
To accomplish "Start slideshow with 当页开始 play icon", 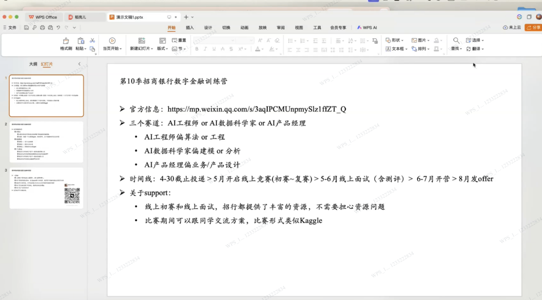I will click(112, 41).
